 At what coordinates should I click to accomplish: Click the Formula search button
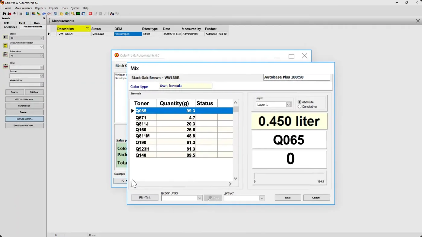24,119
